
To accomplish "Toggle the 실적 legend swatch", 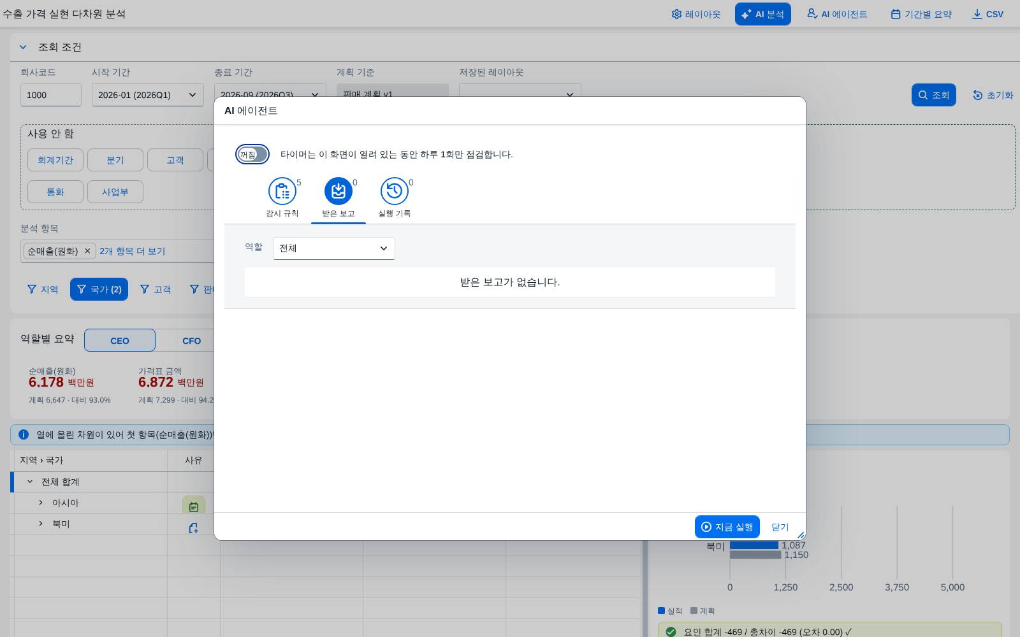I will click(x=662, y=610).
